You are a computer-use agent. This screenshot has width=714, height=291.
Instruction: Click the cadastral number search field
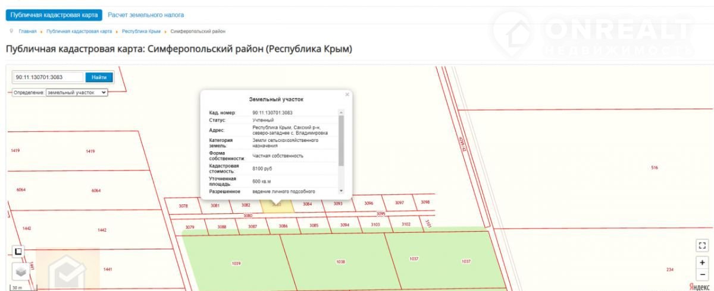49,77
